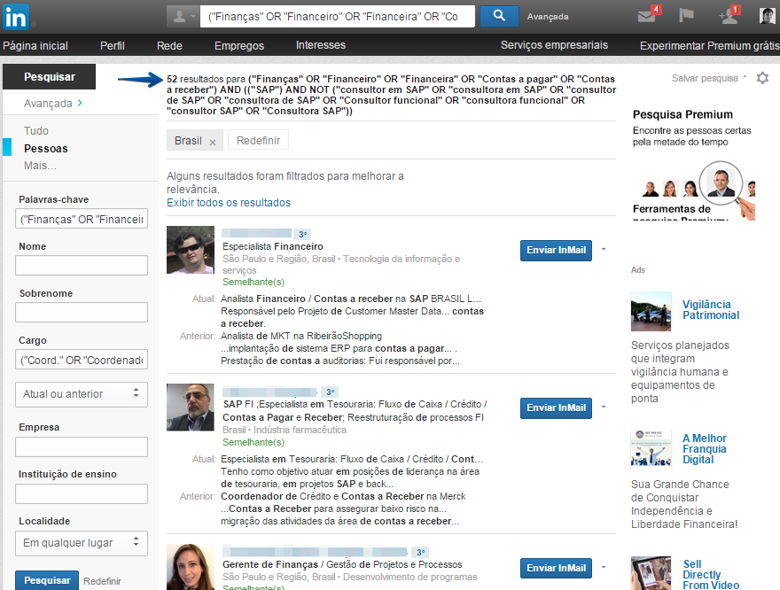Image resolution: width=780 pixels, height=590 pixels.
Task: Click the Nome input field
Action: (x=82, y=266)
